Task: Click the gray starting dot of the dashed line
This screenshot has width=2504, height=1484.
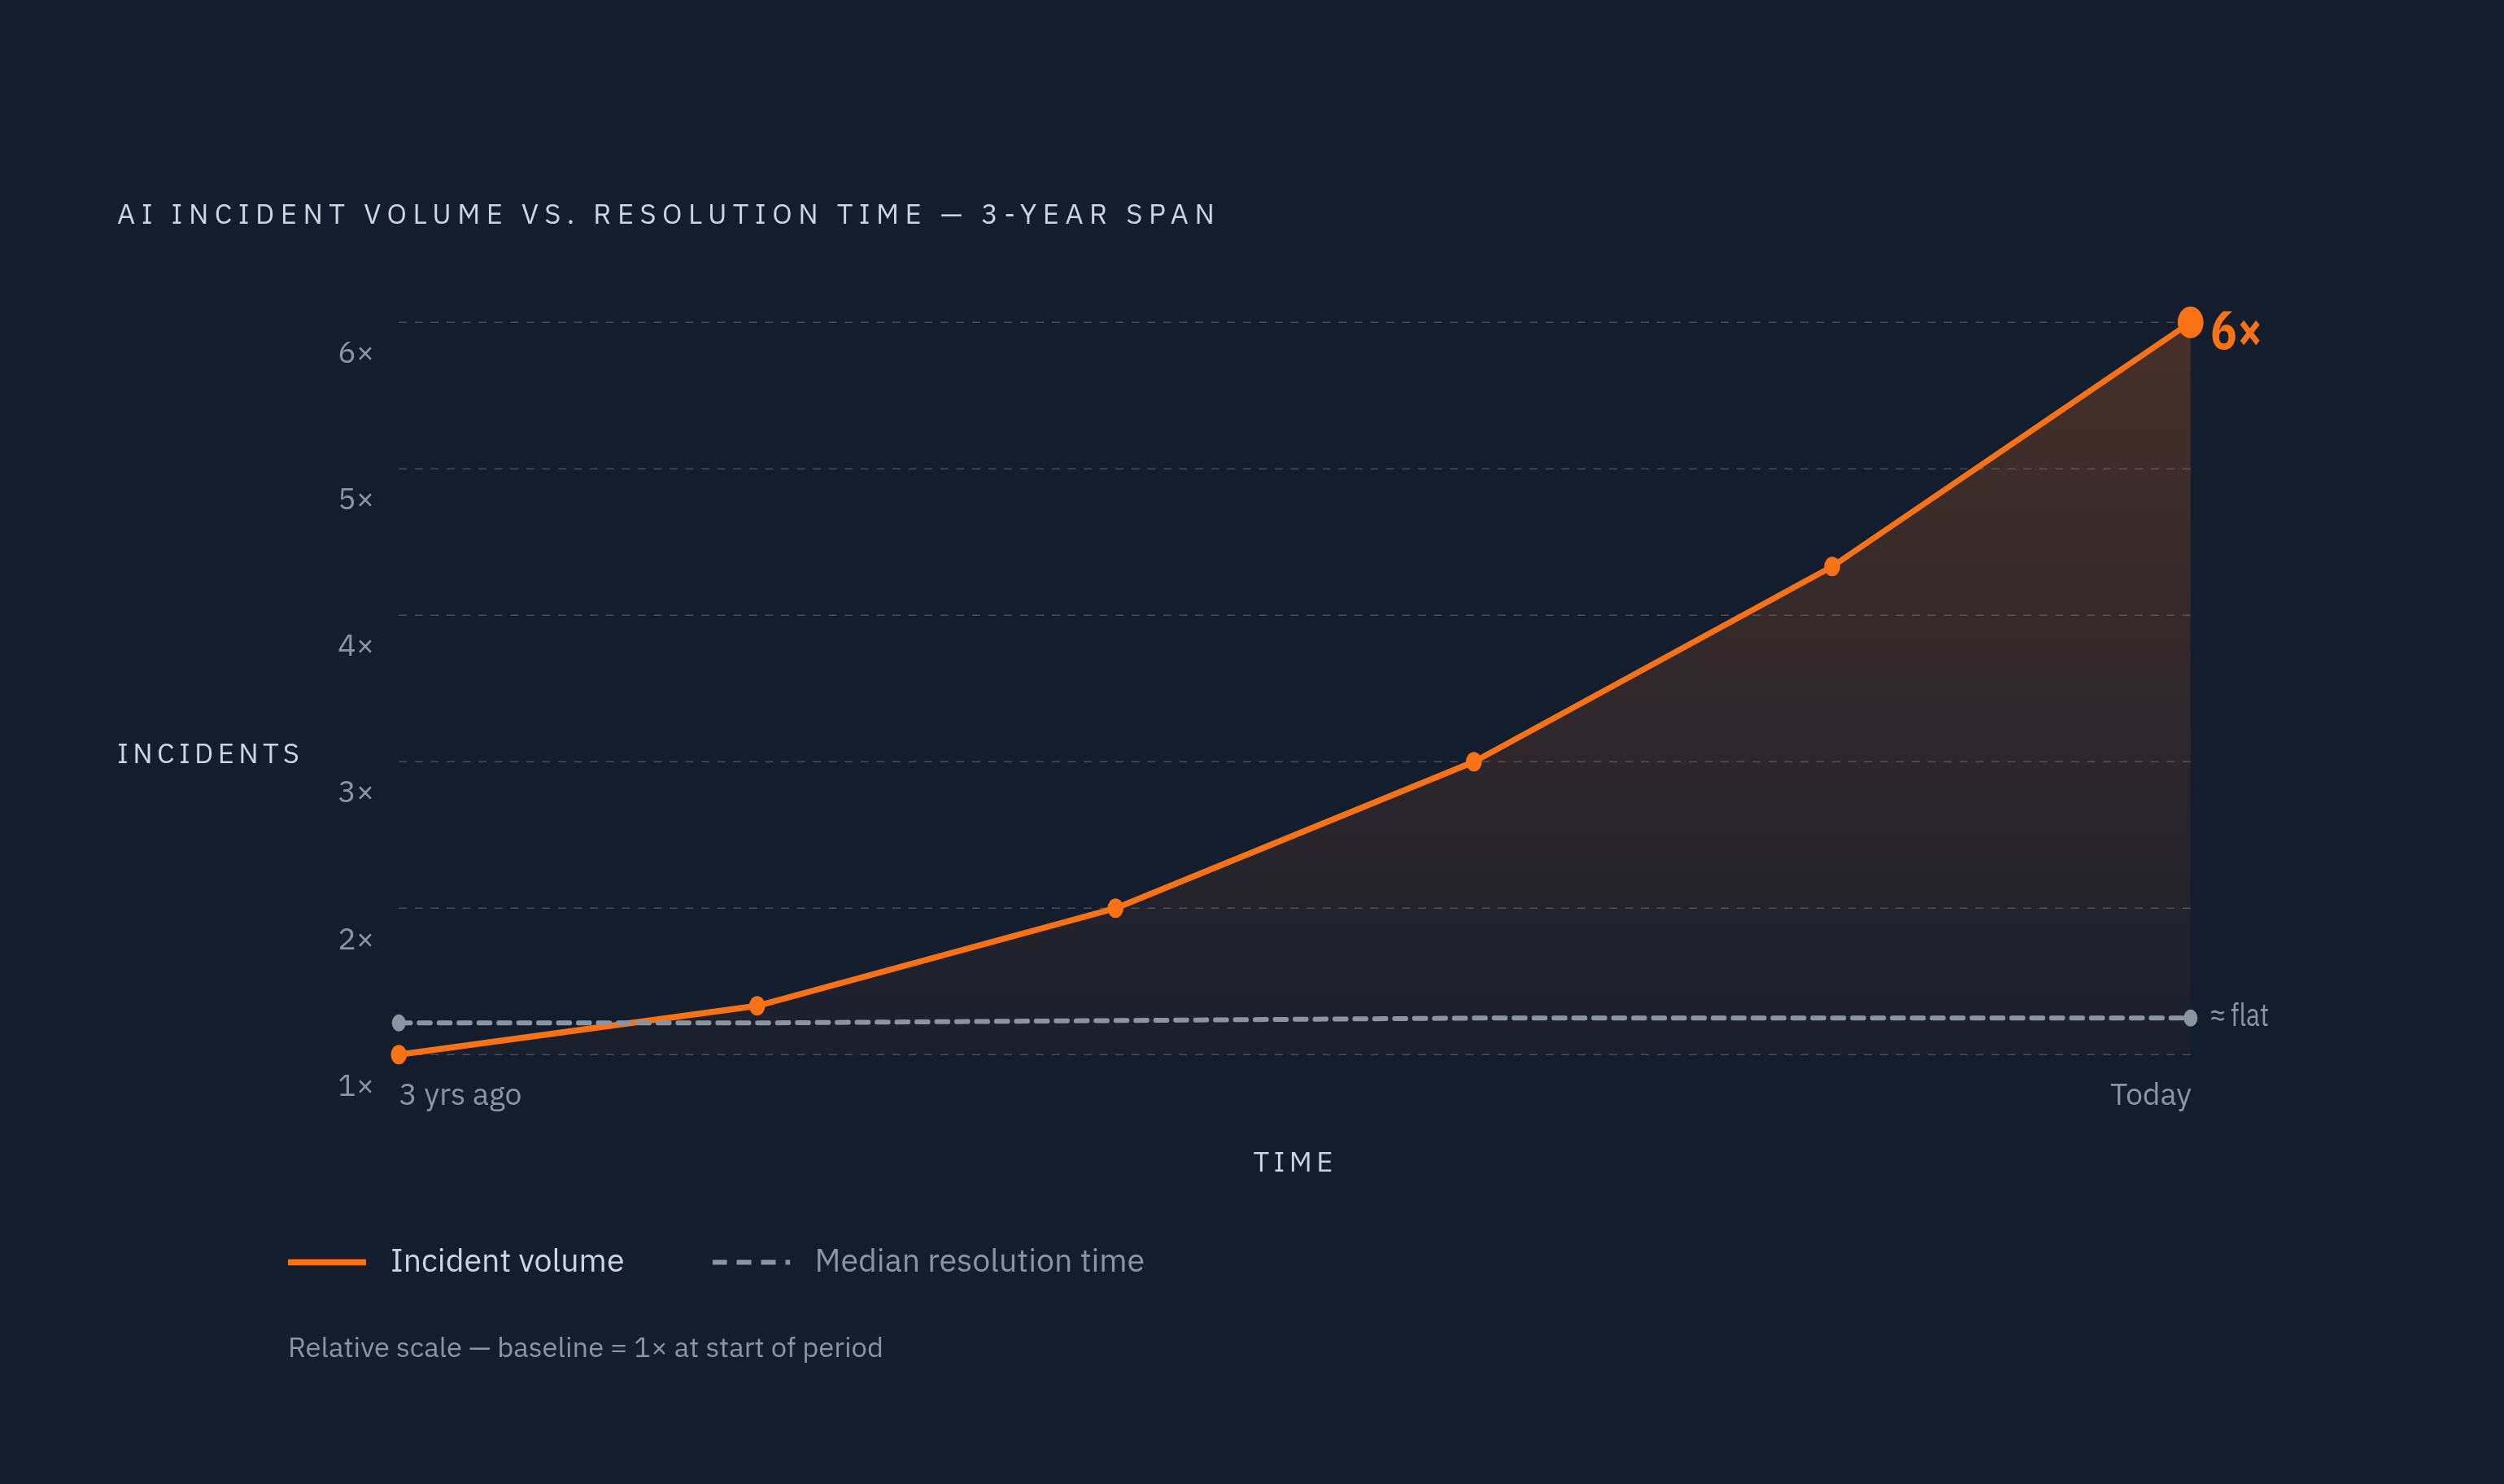Action: point(399,1023)
